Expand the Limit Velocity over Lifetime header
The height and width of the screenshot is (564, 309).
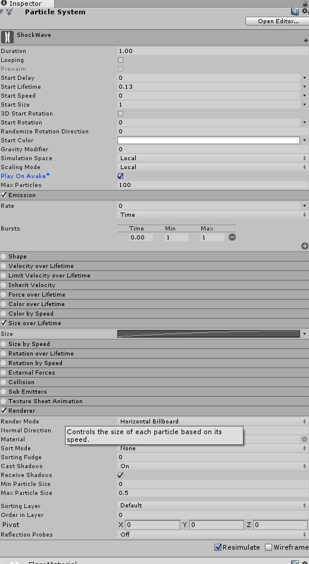point(154,275)
